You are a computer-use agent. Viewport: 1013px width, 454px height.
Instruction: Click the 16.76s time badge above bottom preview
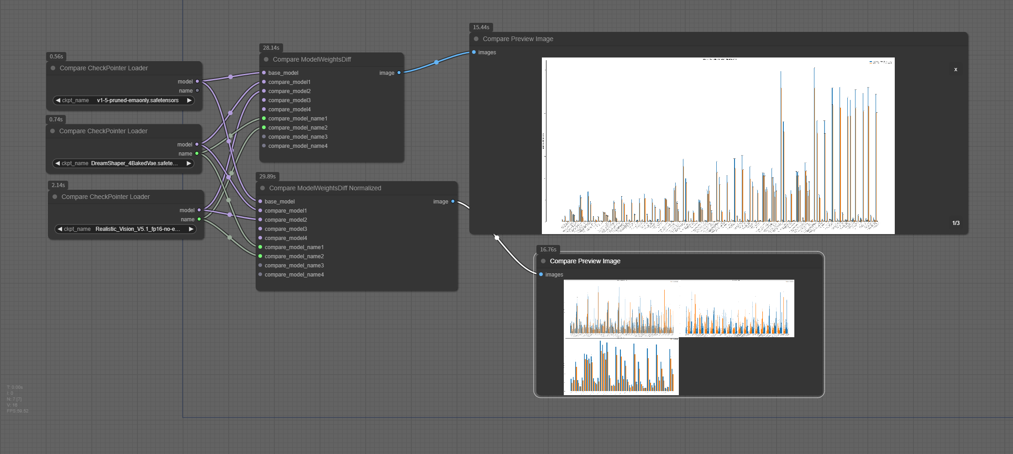coord(548,250)
